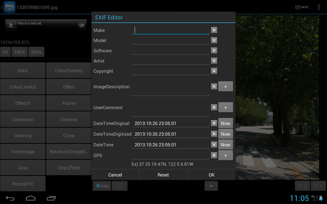Edit the DateTimeOriginal value field

[x=171, y=123]
